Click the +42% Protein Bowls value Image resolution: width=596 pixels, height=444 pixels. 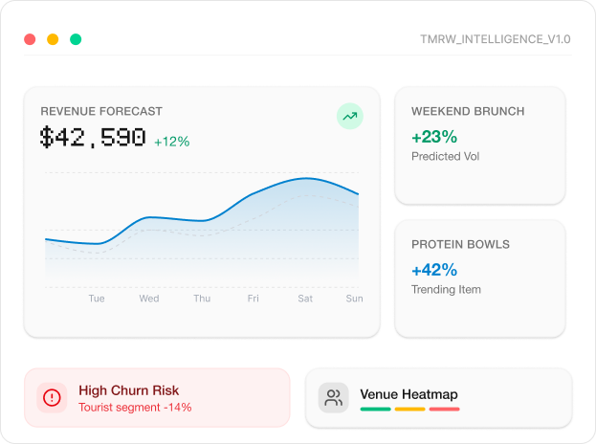[434, 269]
